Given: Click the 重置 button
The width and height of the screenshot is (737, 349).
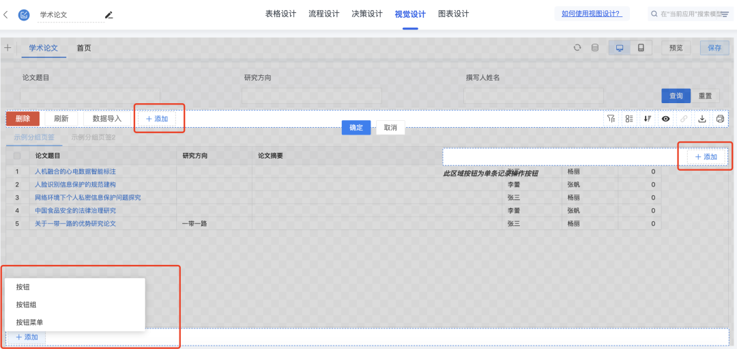Looking at the screenshot, I should click(705, 96).
